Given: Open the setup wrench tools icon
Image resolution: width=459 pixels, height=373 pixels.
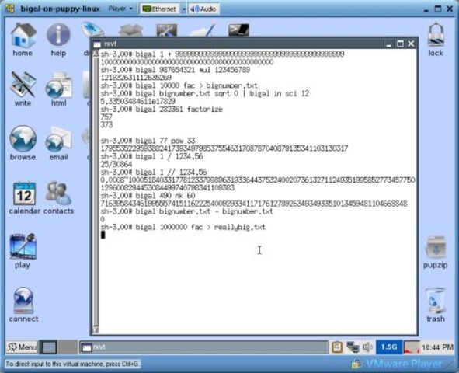Looking at the screenshot, I should tap(166, 30).
